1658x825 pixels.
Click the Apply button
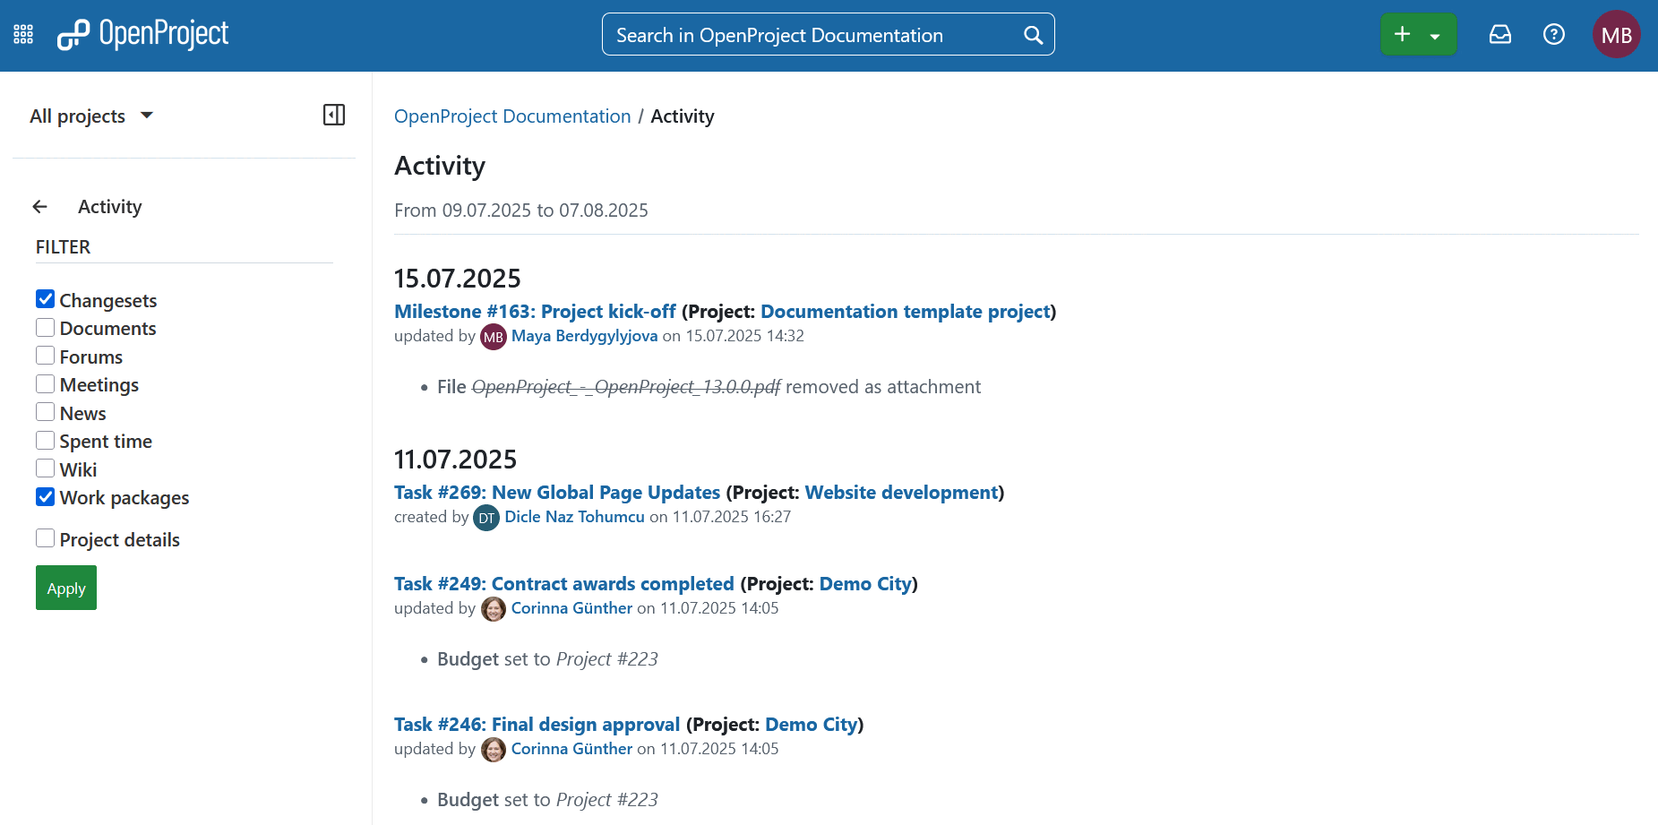coord(65,588)
